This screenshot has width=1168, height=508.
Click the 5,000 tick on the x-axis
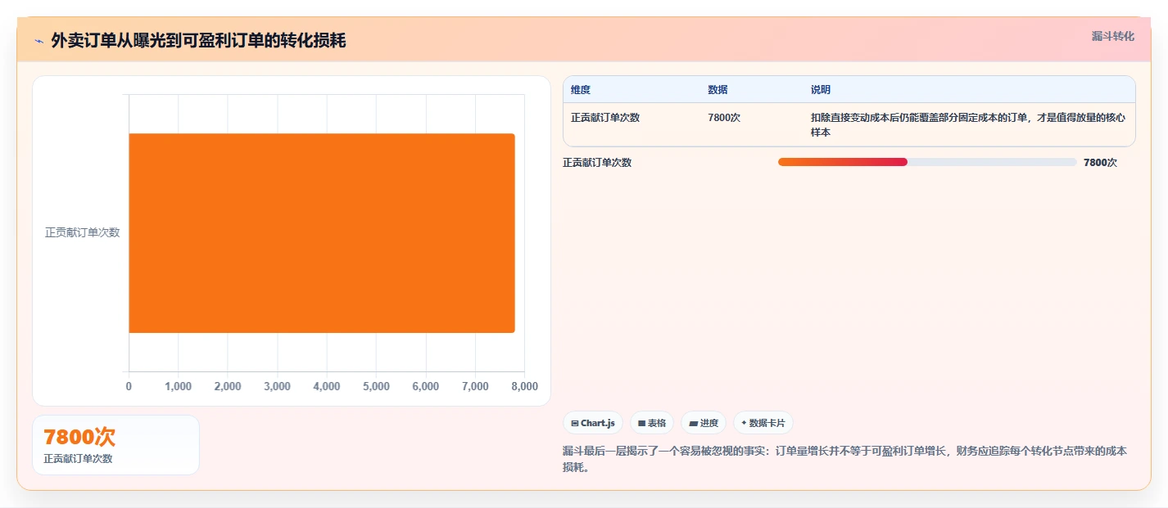376,386
